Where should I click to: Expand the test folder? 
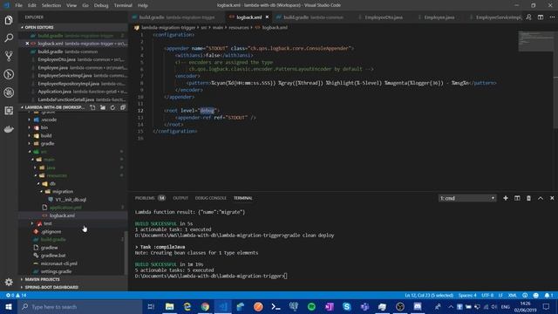(x=47, y=223)
